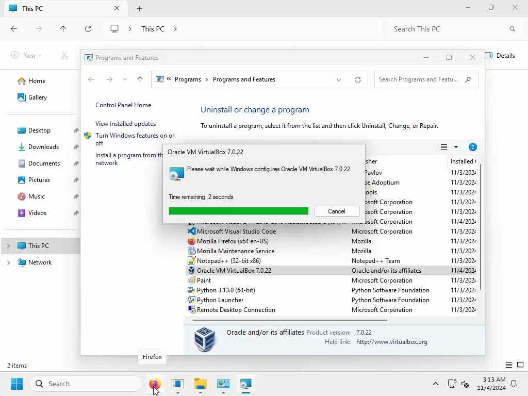This screenshot has width=528, height=396.
Task: Select Mozilla Firefox (x64 en-US) entry
Action: [331, 241]
